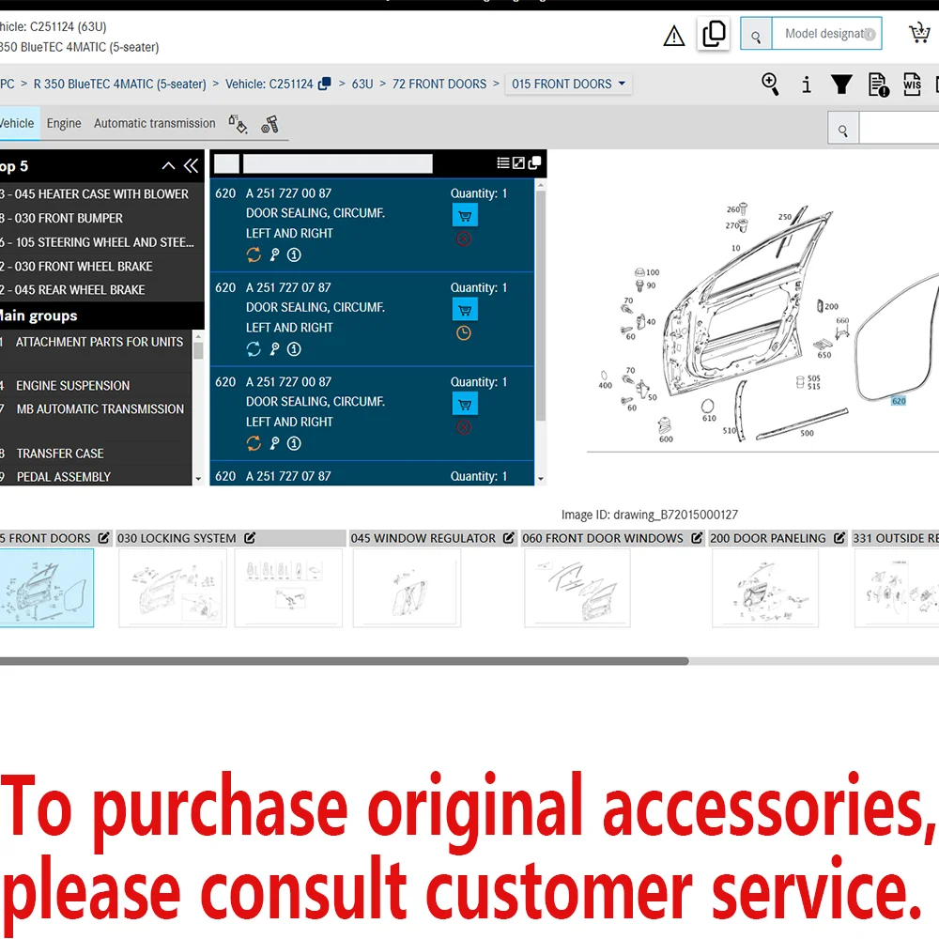939x939 pixels.
Task: Add part above clock icon to cart
Action: [x=465, y=310]
